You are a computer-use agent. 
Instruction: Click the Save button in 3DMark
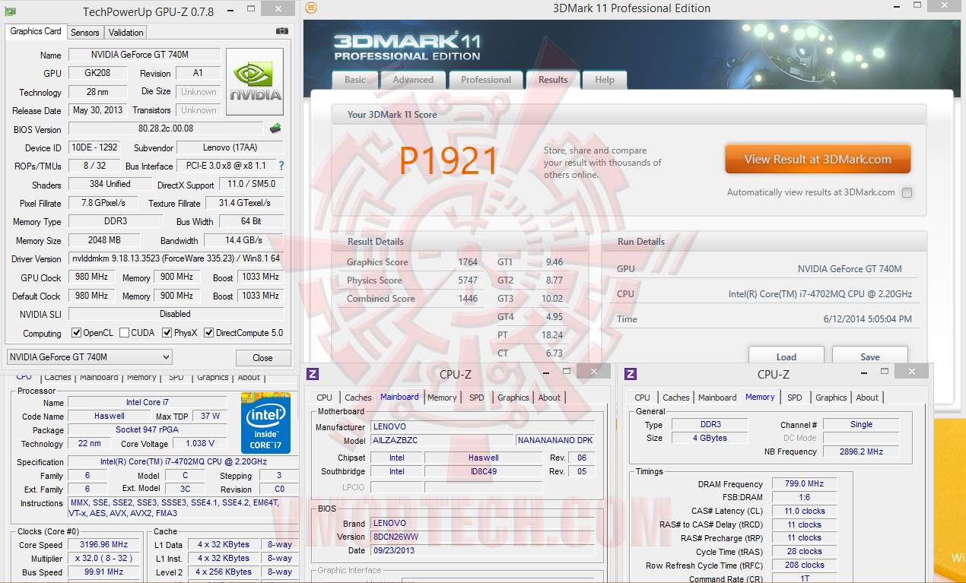click(870, 356)
